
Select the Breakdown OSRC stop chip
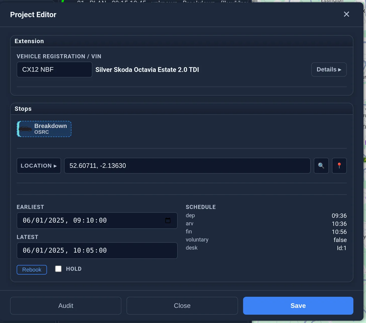(x=44, y=129)
